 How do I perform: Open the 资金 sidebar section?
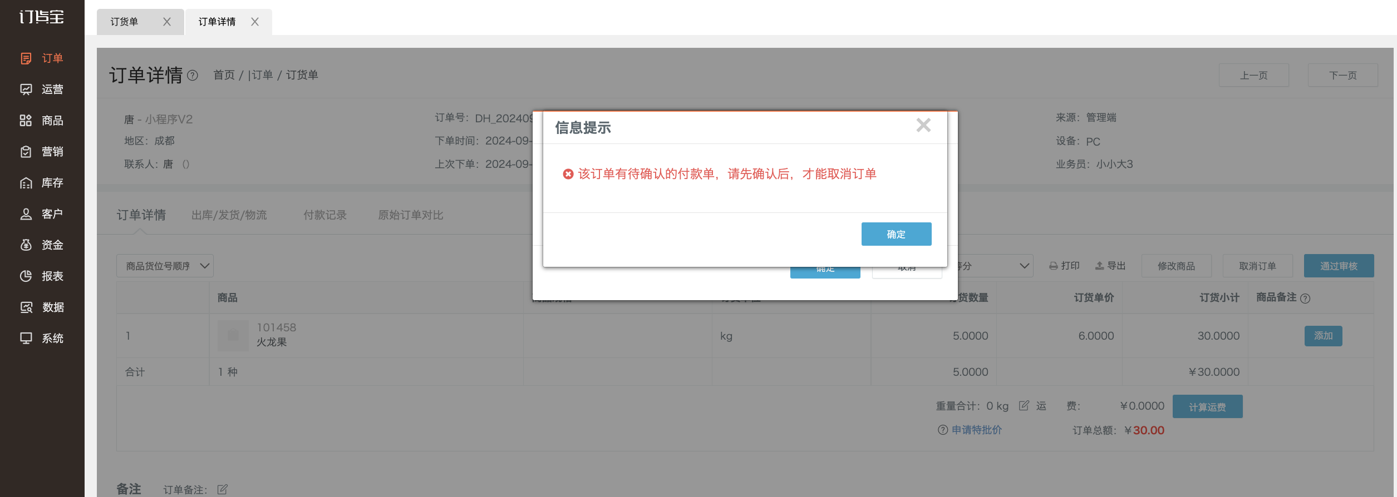click(42, 245)
